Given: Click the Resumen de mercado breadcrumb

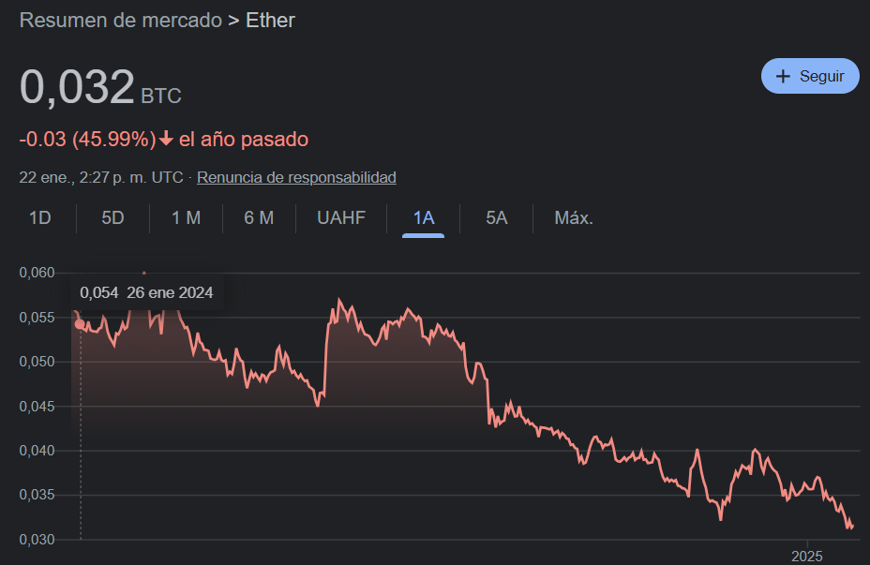Looking at the screenshot, I should [x=120, y=21].
